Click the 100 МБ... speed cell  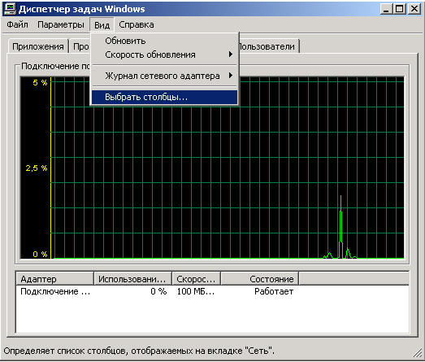coord(196,291)
